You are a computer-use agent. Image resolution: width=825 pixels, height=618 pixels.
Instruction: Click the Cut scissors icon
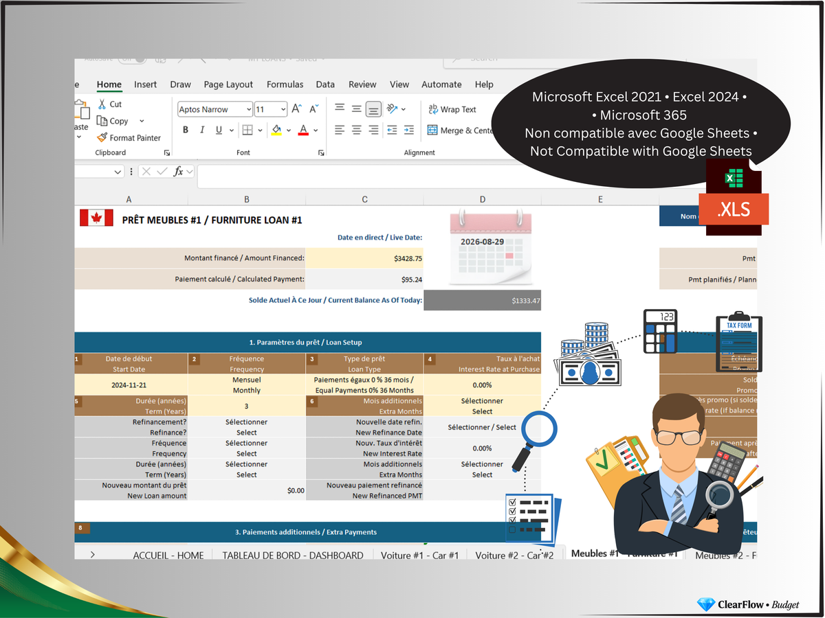[102, 104]
